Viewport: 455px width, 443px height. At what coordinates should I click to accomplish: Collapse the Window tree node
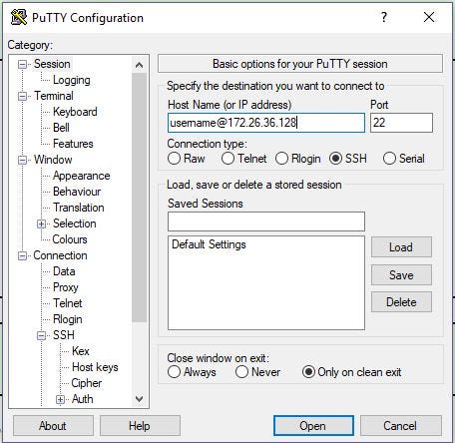click(22, 160)
